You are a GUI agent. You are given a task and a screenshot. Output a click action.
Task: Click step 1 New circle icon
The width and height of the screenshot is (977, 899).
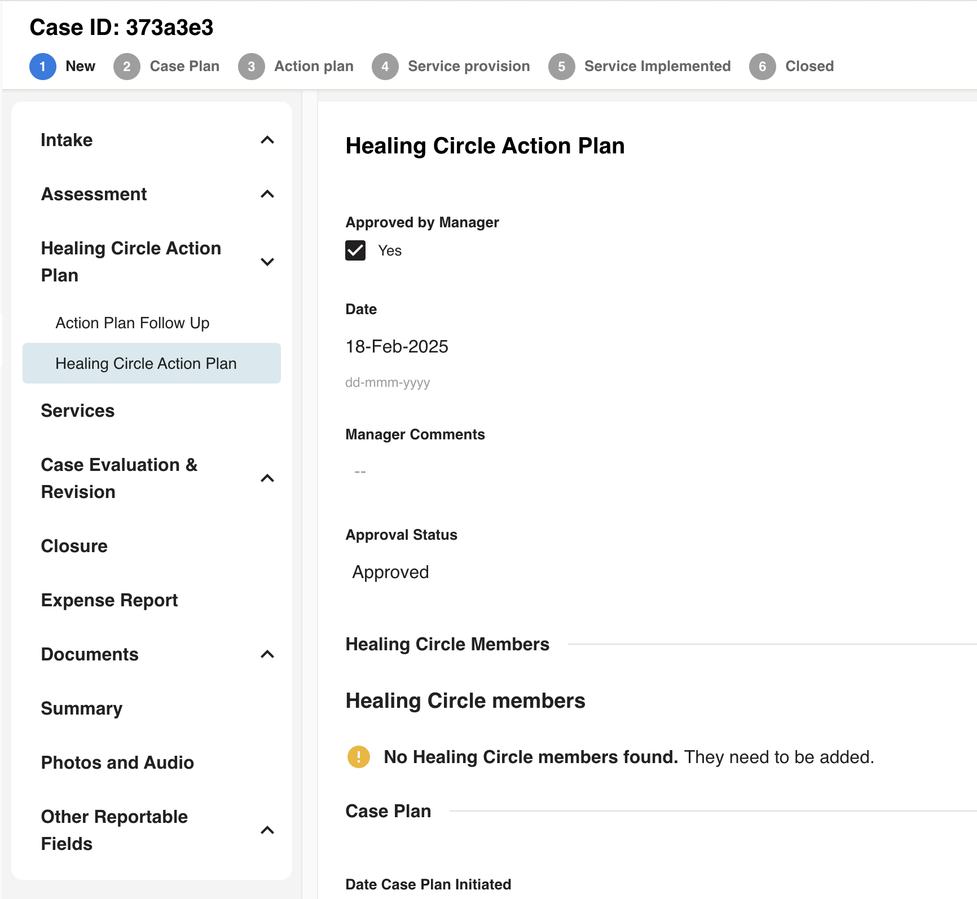42,67
